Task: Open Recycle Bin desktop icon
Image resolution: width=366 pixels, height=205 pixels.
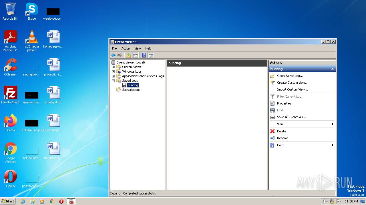Action: (x=10, y=11)
